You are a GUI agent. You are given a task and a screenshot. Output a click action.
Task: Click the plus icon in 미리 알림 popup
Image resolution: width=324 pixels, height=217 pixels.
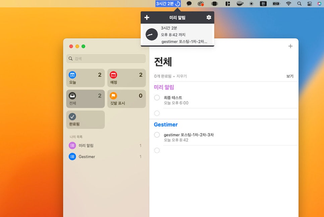click(147, 17)
